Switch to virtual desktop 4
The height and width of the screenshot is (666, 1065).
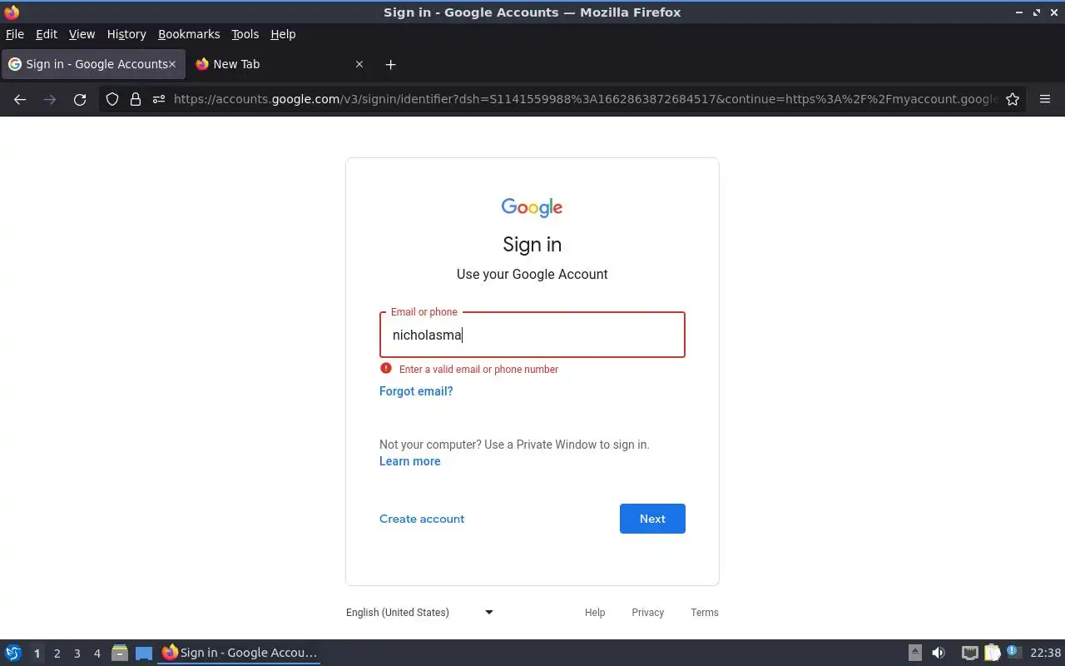tap(97, 654)
